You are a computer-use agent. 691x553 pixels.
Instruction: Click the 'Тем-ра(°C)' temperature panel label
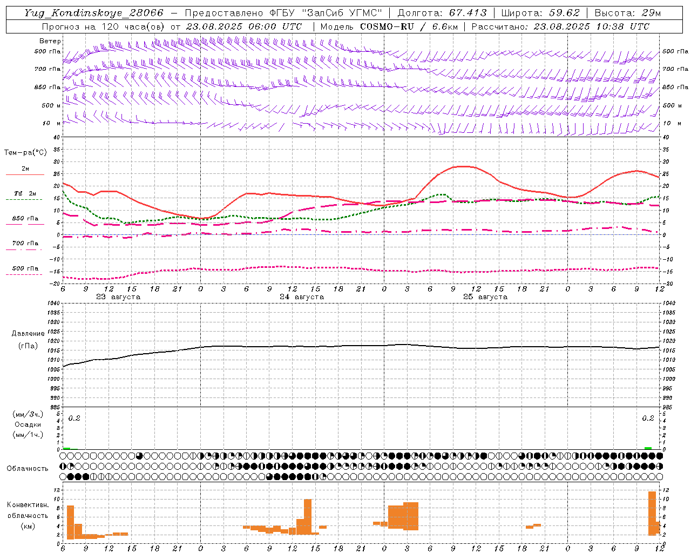click(25, 153)
